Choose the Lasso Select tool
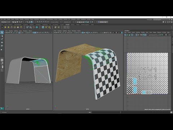 pyautogui.click(x=2, y=36)
